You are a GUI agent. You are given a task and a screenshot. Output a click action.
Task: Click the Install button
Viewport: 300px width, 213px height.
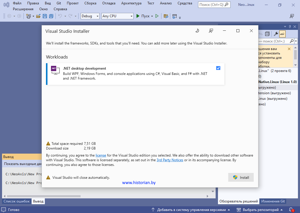[x=241, y=177]
